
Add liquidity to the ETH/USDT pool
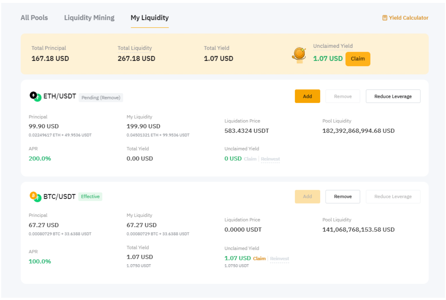click(307, 96)
